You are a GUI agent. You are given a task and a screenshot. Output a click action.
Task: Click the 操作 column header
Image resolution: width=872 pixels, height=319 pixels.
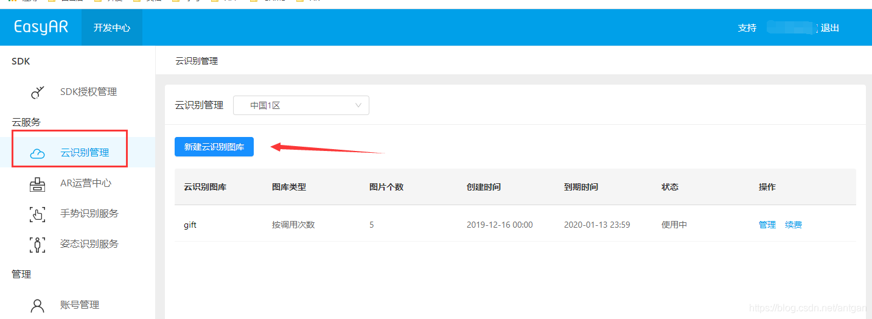pos(767,187)
